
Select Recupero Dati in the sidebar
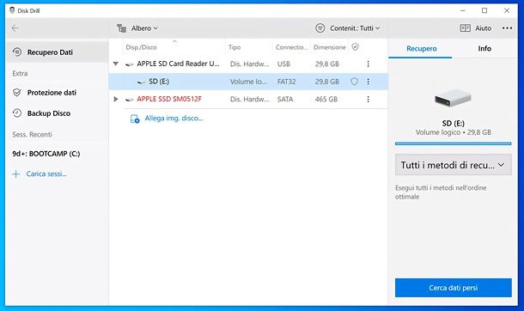pos(57,52)
